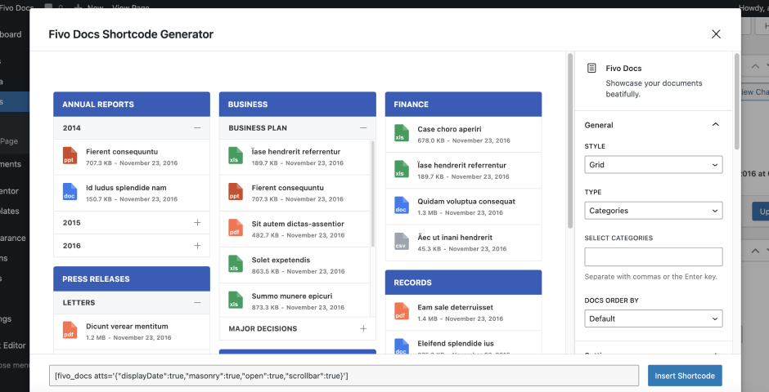Click the pdf icon for Sit autem dictas-assentior
Screen dimensions: 769x392
[x=236, y=228]
